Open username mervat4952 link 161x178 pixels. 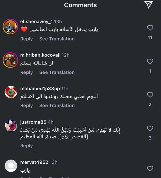click(x=34, y=162)
